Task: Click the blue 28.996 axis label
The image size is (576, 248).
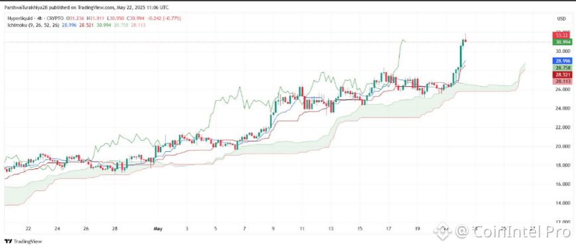Action: (x=561, y=61)
